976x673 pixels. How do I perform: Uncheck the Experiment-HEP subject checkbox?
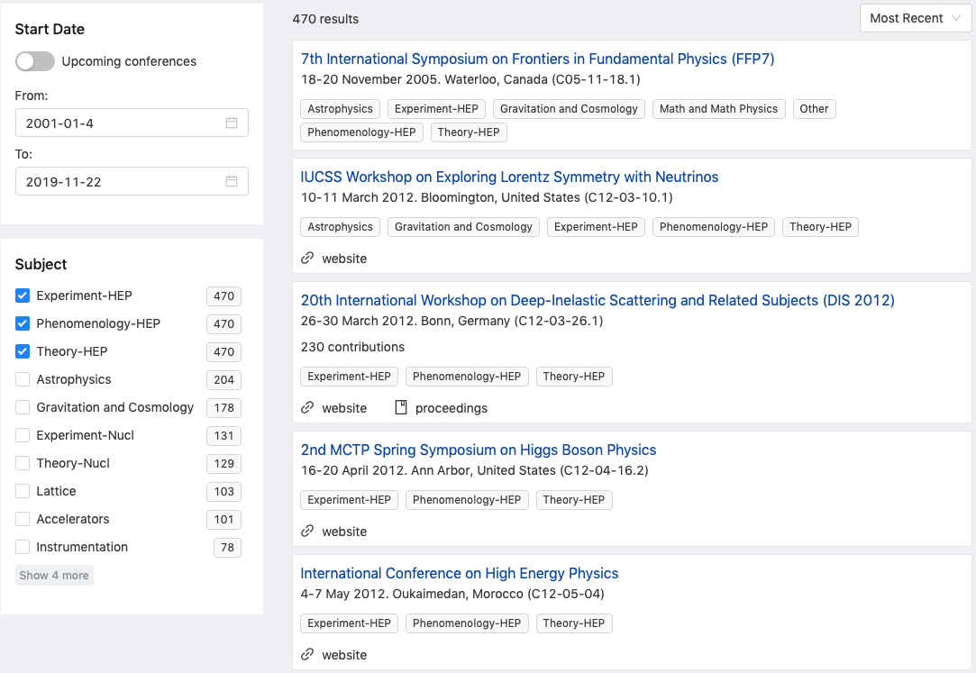(x=23, y=296)
